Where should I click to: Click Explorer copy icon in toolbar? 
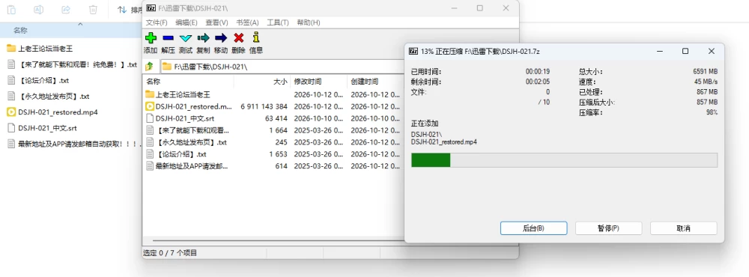coord(11,10)
